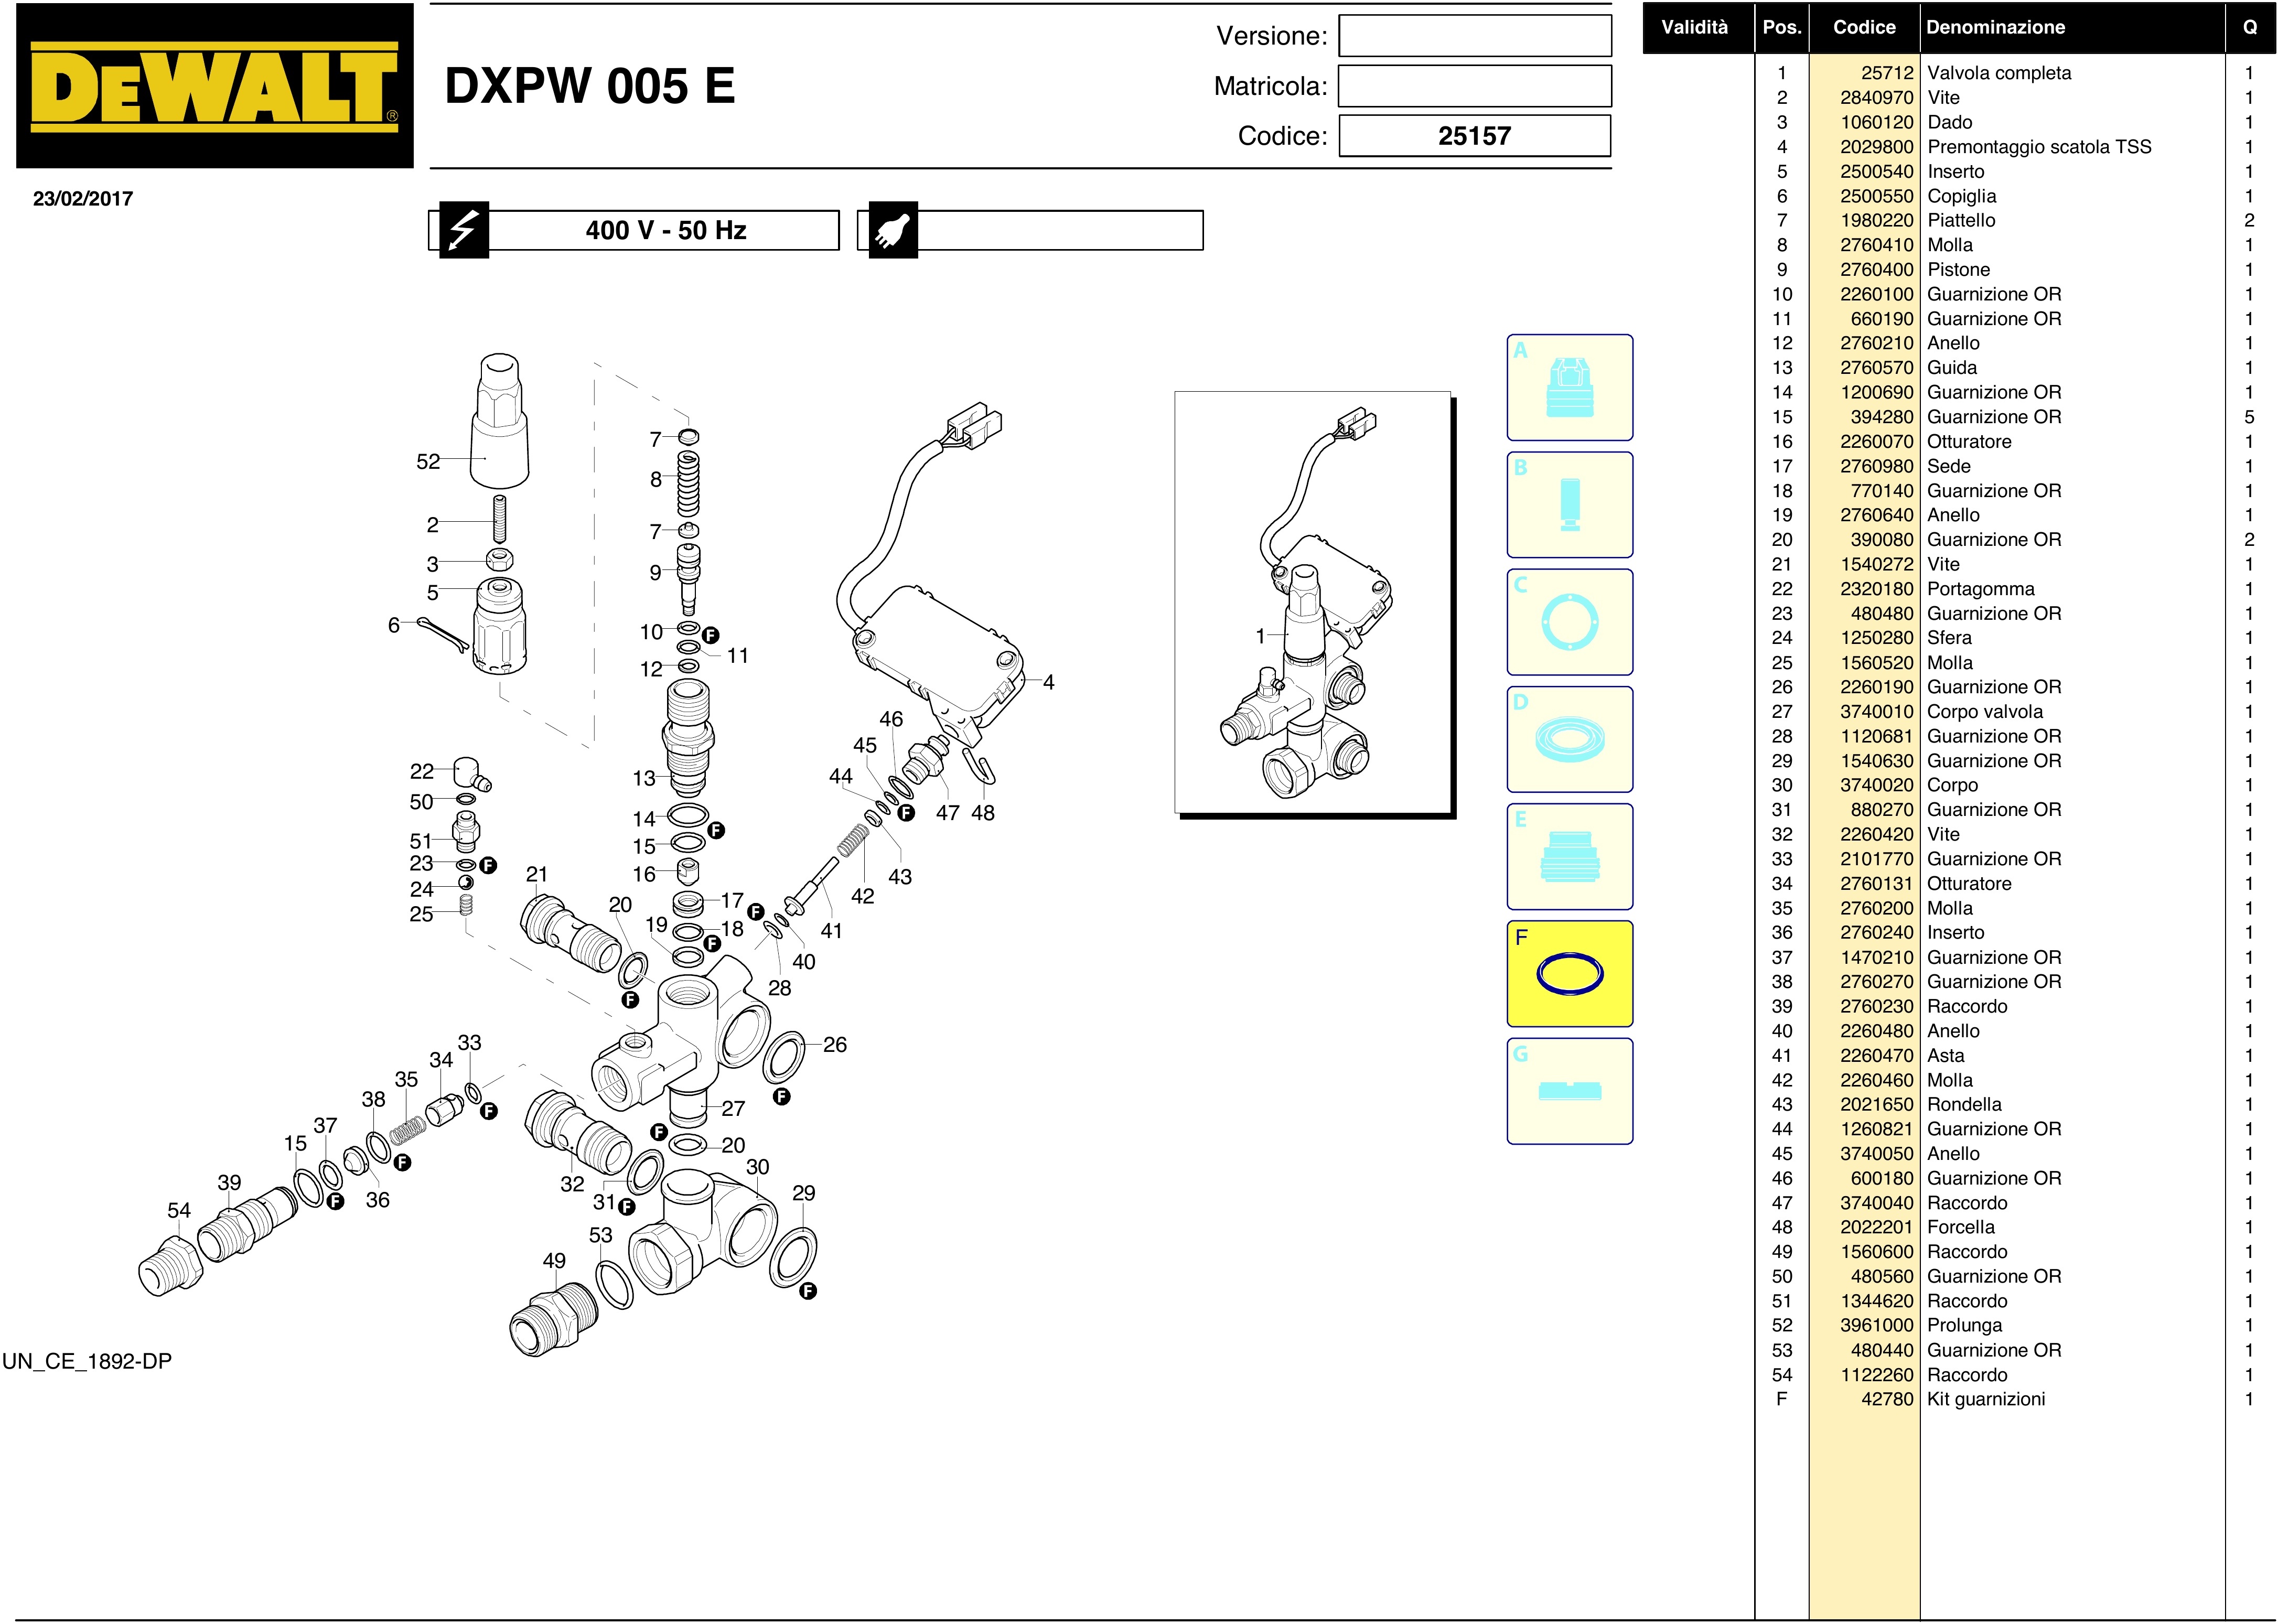The height and width of the screenshot is (1624, 2278).
Task: Click the Versione input field
Action: coord(1474,36)
